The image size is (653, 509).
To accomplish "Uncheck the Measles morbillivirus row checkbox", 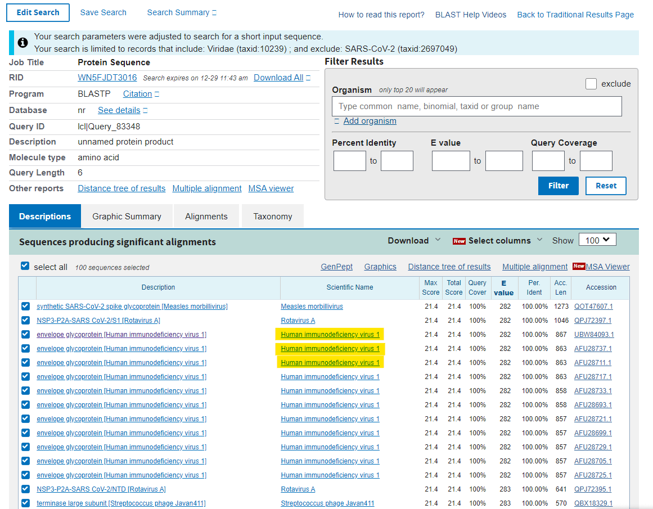I will pos(25,306).
